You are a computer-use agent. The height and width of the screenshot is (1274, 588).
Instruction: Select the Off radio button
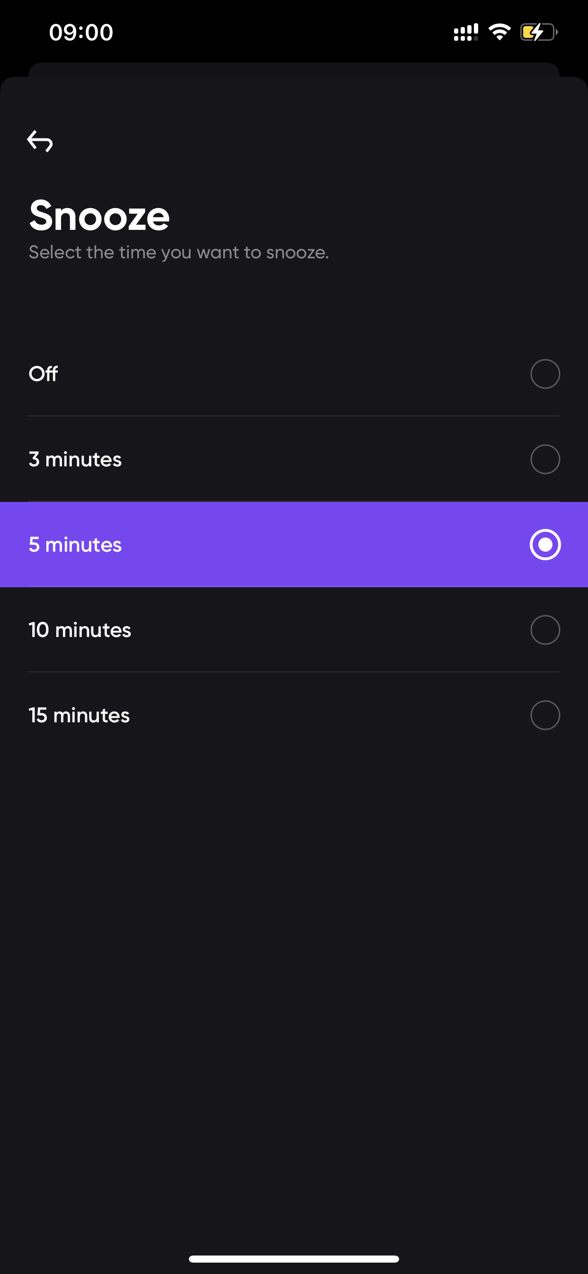(545, 374)
